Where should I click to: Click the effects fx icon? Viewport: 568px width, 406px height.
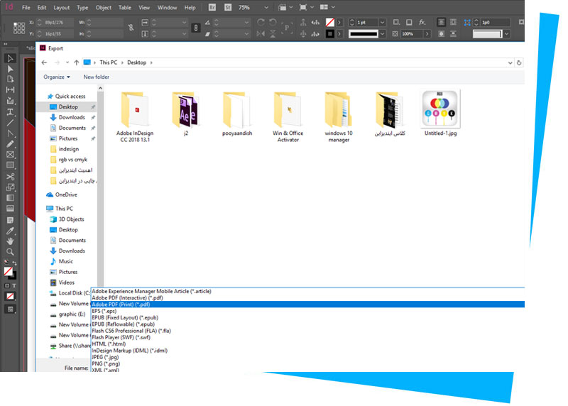422,23
